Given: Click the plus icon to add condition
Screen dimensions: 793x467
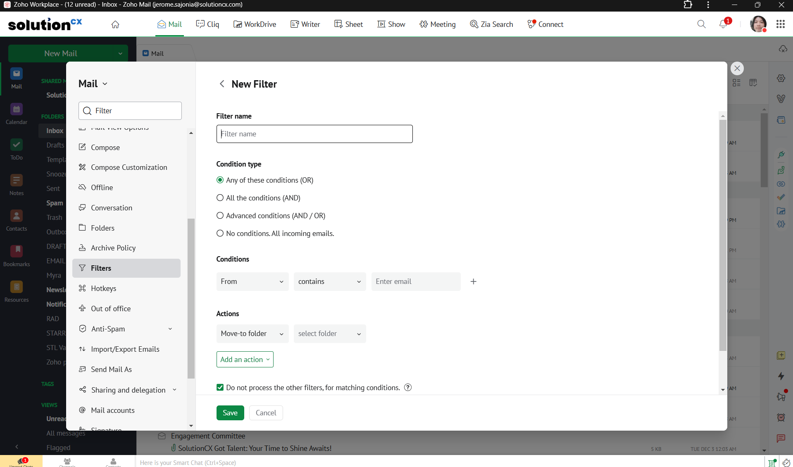Looking at the screenshot, I should click(x=474, y=281).
